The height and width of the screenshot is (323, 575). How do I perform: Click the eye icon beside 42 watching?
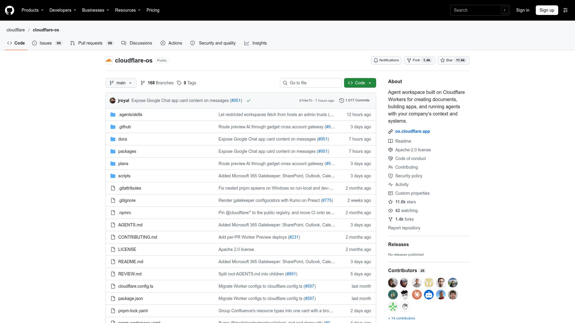click(x=391, y=211)
